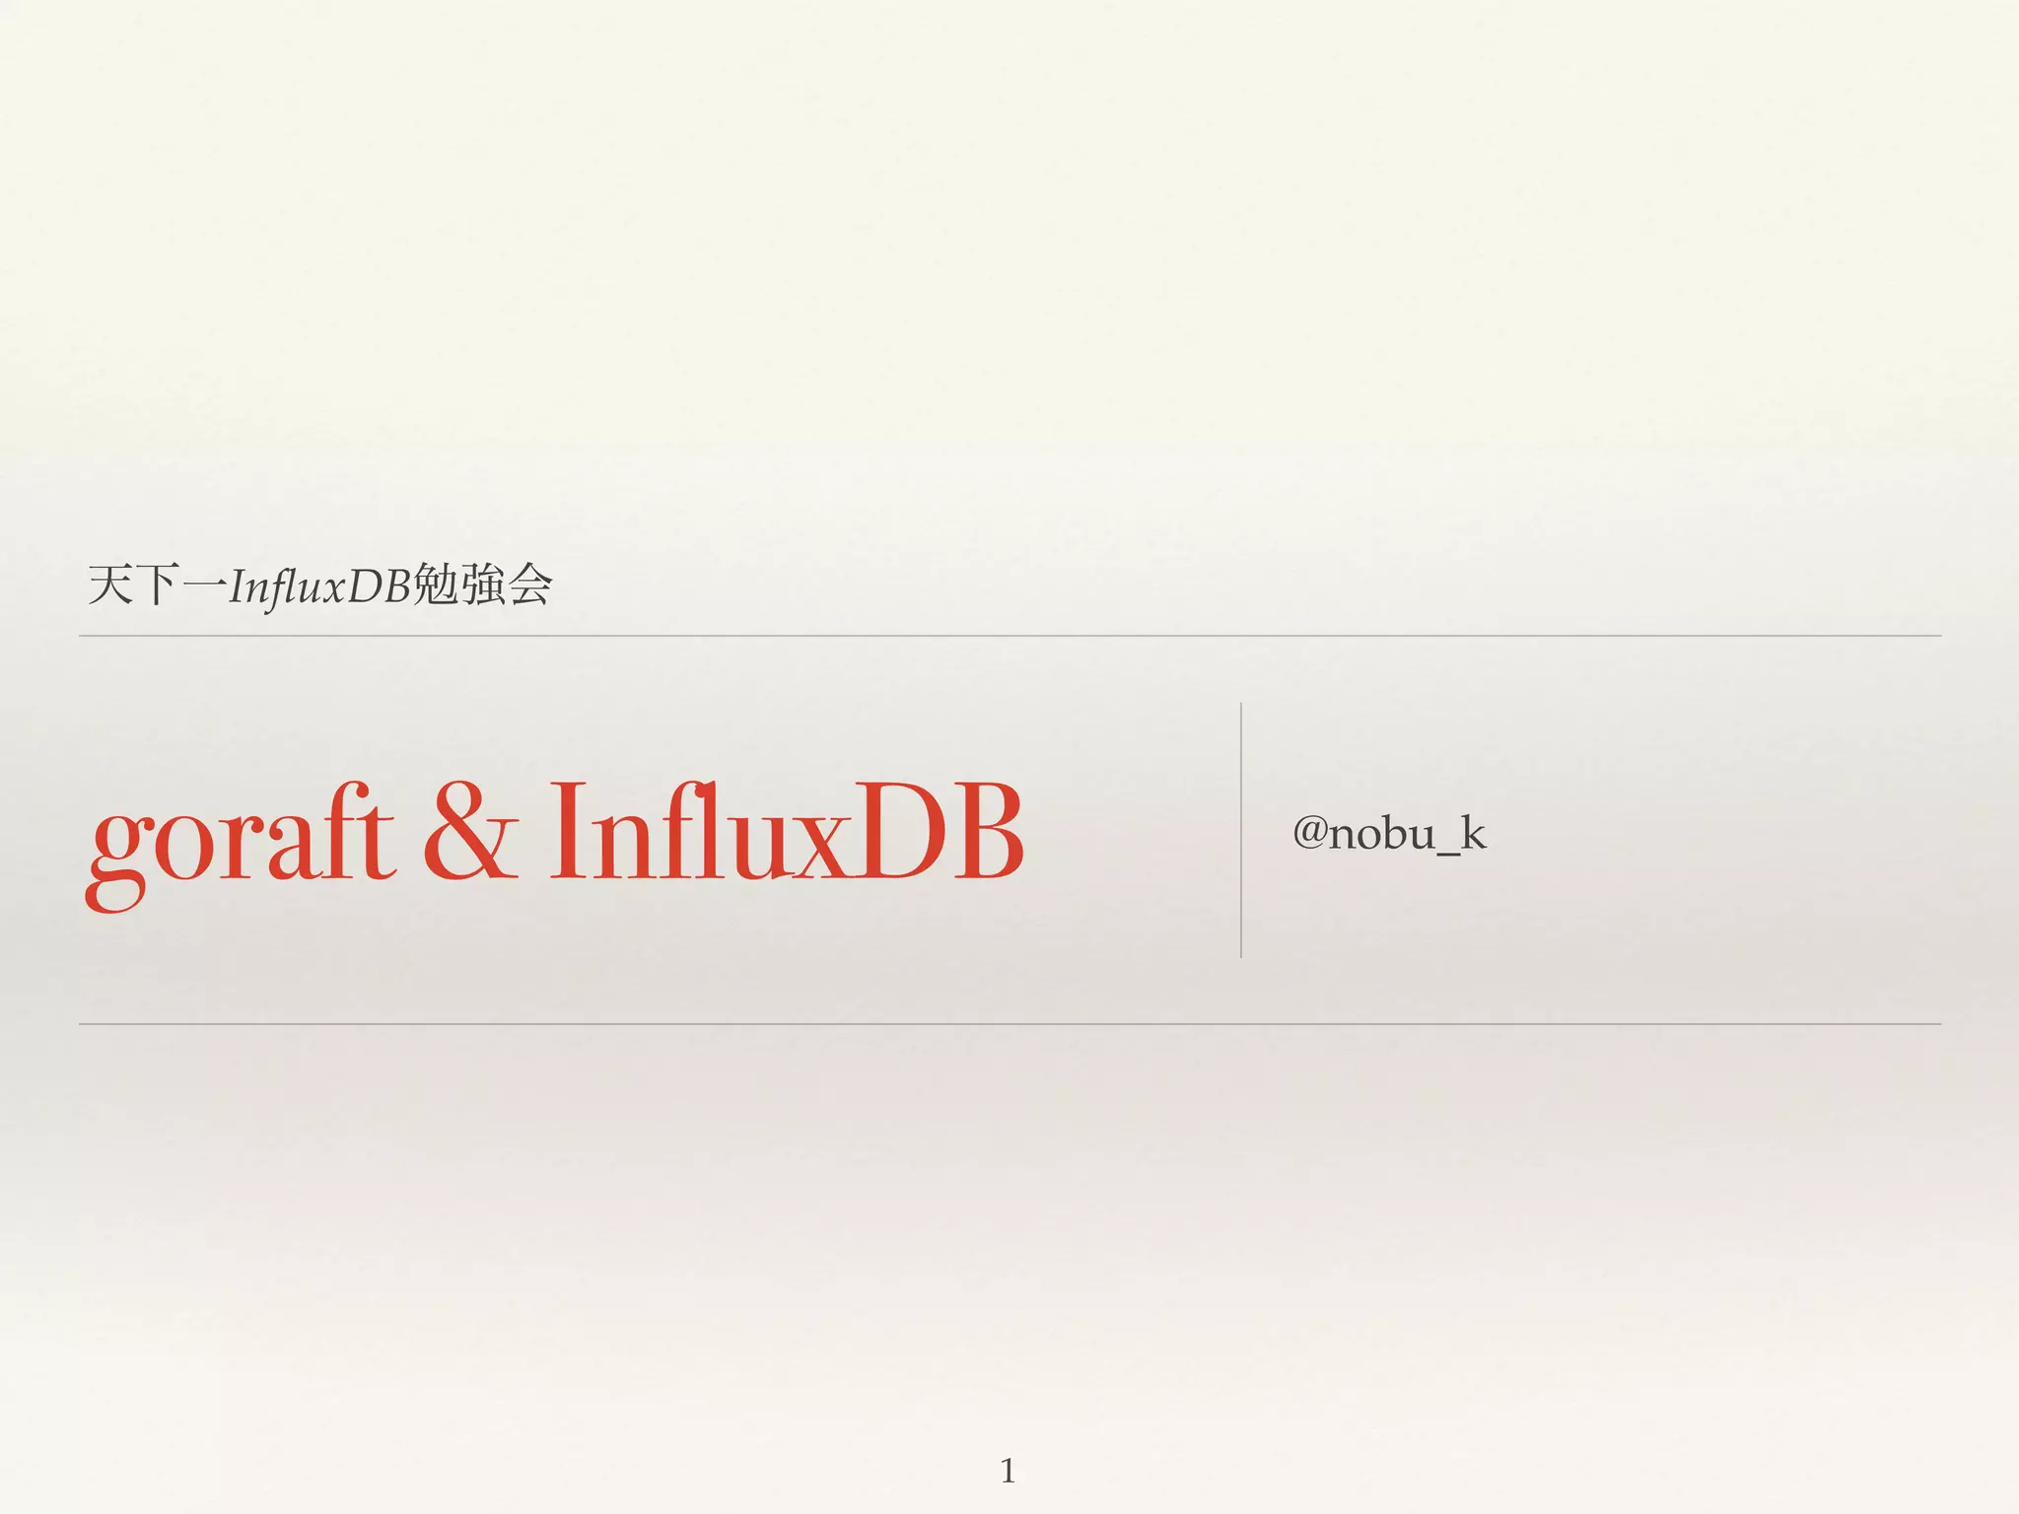Screen dimensions: 2019x1514
Task: Select the 'nobu' part of author handle
Action: tap(1382, 834)
